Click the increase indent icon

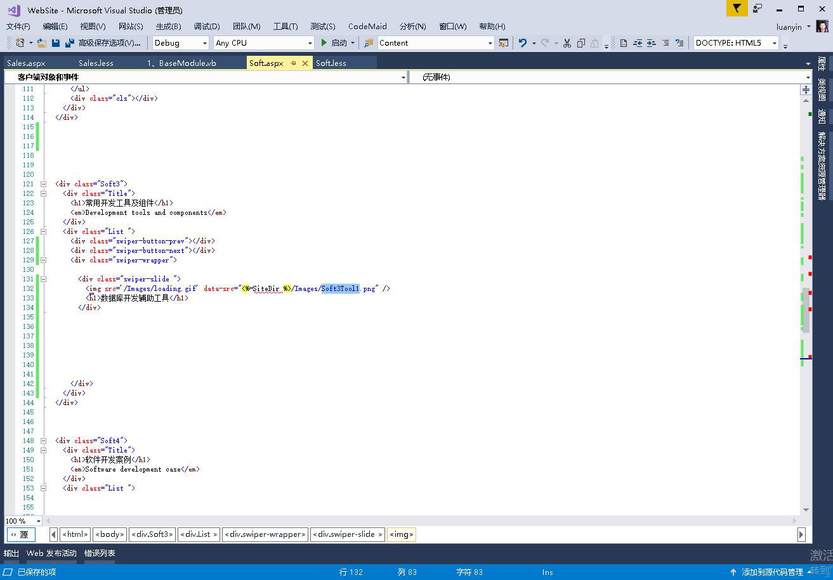651,43
